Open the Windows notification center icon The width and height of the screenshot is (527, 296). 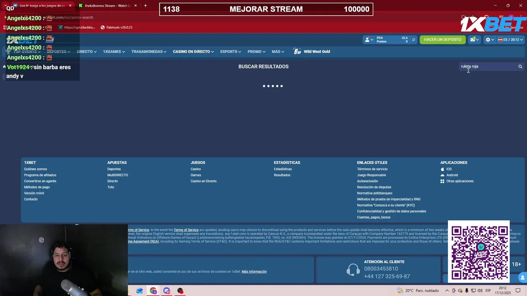pos(518,291)
